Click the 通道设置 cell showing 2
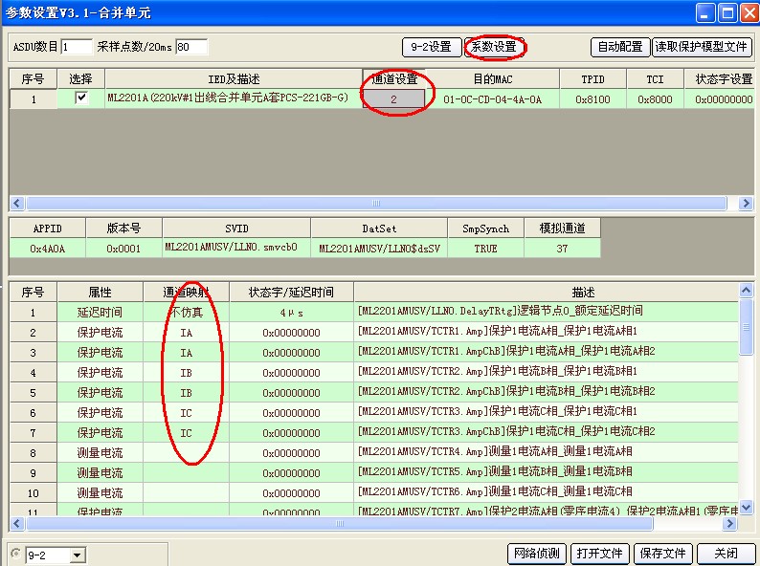Screen dimensions: 760x566 tap(394, 98)
